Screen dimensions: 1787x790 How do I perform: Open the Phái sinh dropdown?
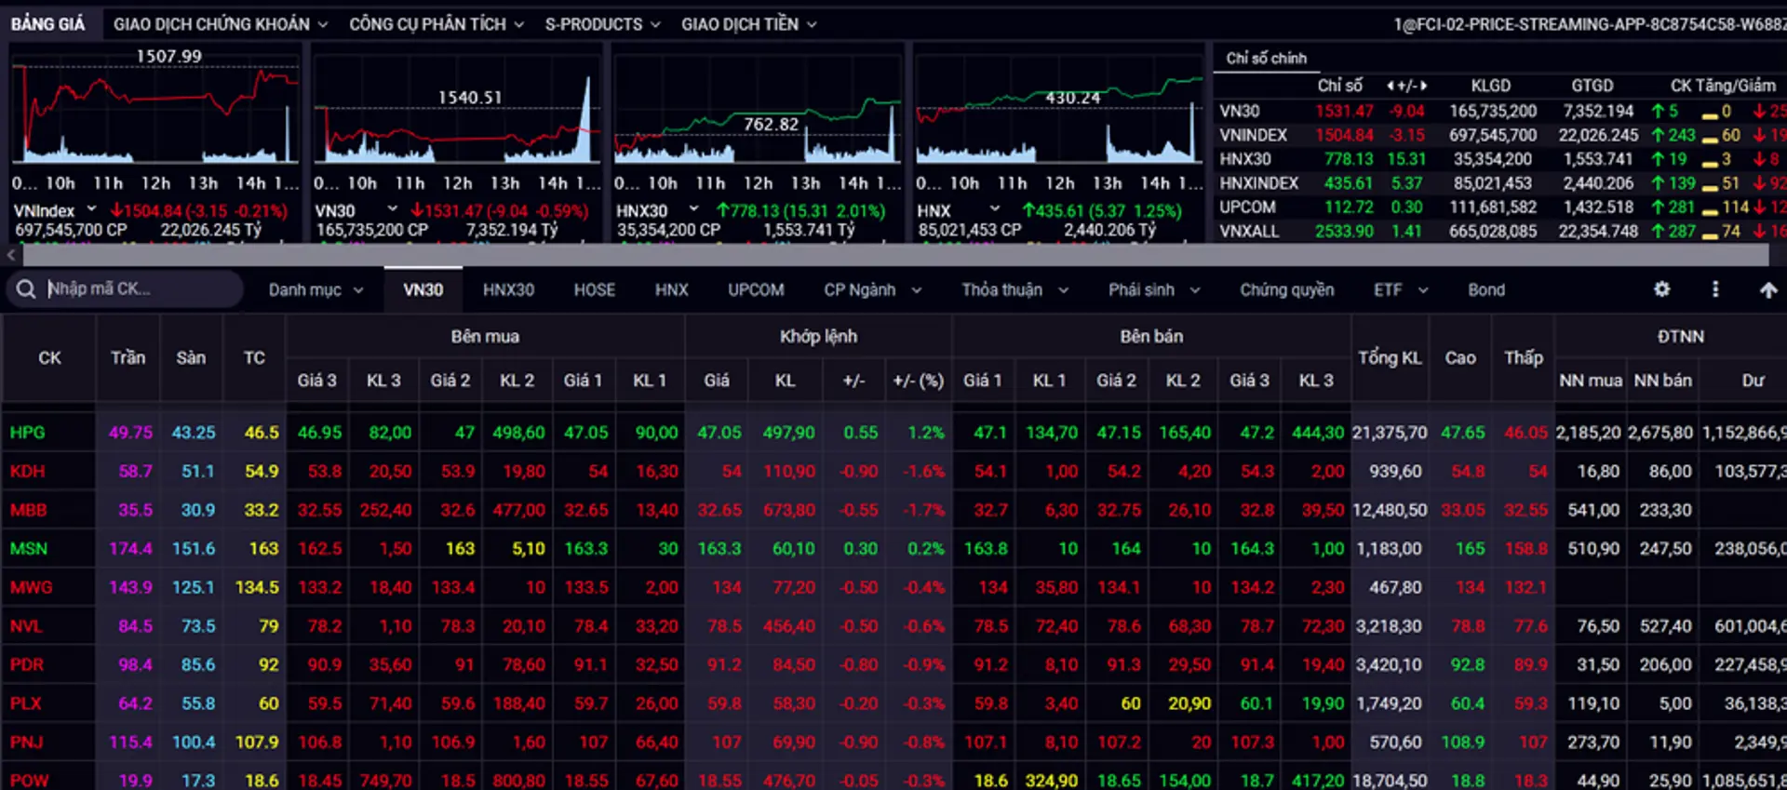1154,290
